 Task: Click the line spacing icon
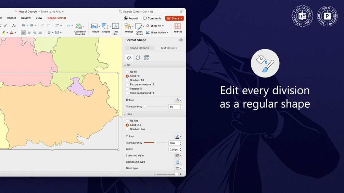tap(57, 26)
